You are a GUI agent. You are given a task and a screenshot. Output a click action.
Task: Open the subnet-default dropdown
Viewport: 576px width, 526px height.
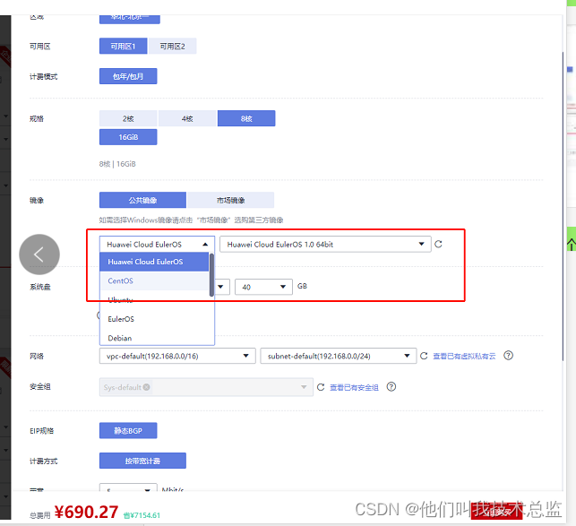coord(339,356)
